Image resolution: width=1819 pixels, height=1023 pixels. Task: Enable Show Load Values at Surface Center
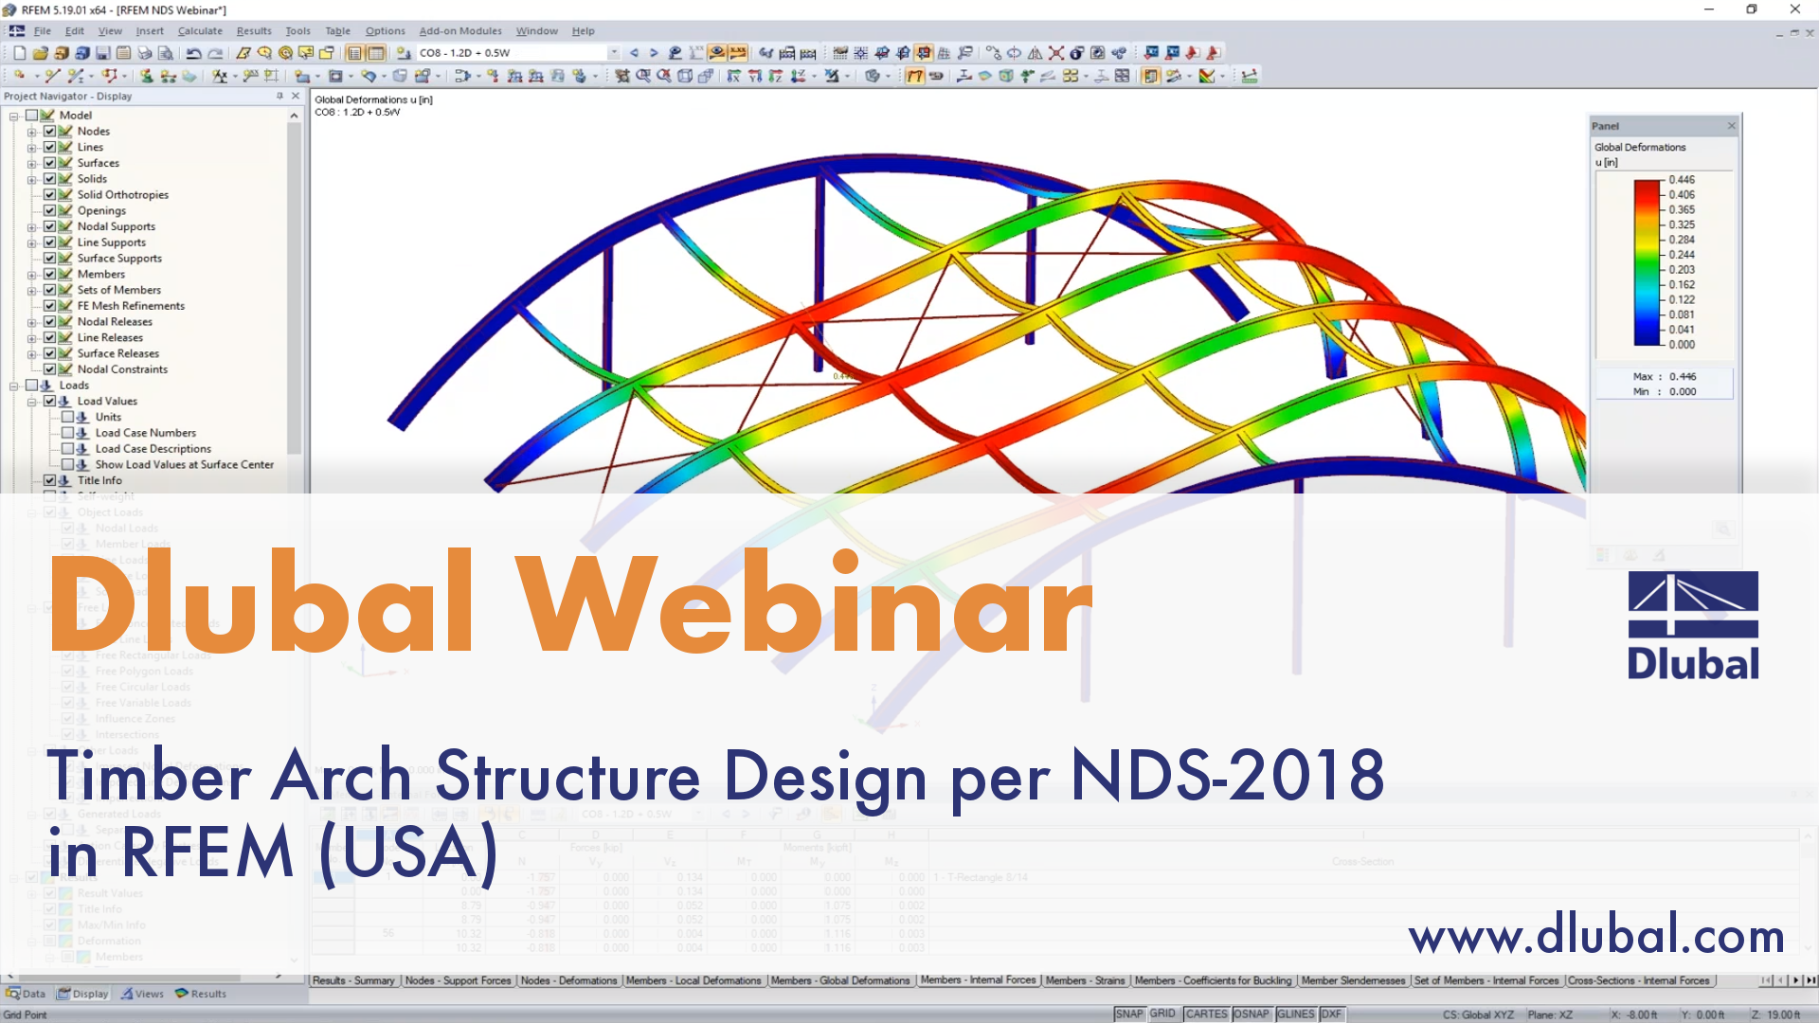pos(69,463)
